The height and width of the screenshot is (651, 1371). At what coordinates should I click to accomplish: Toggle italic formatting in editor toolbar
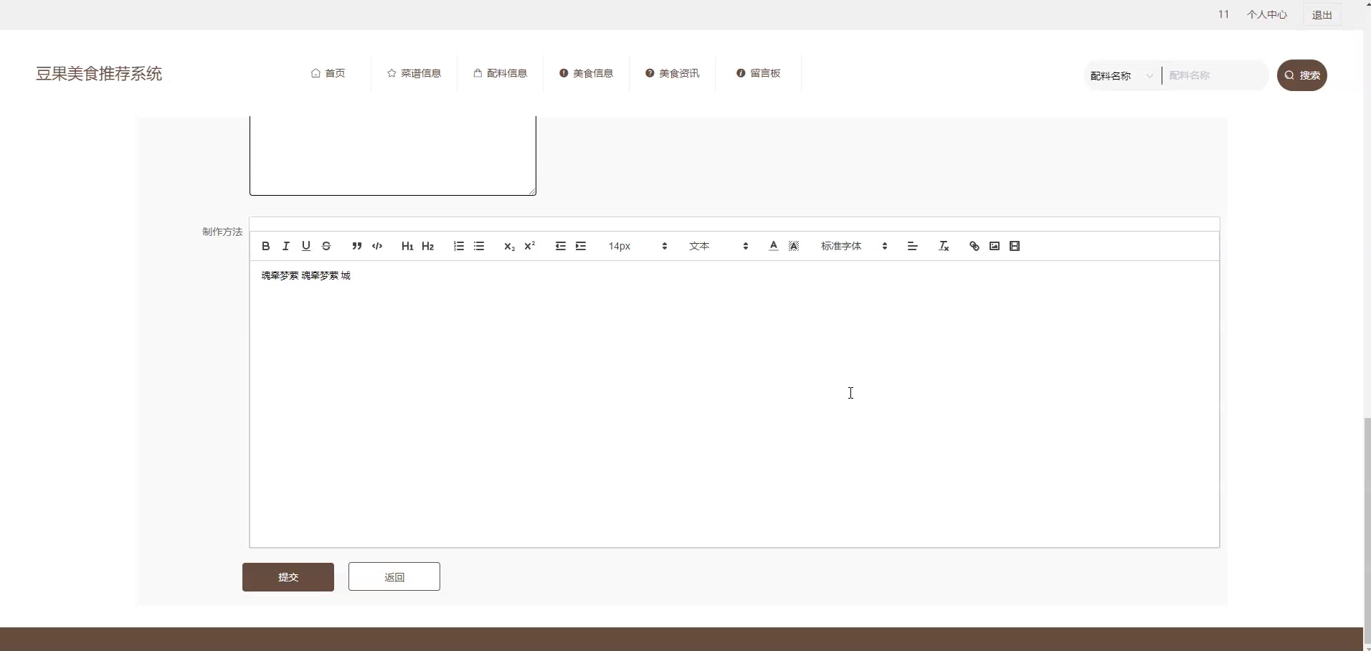[x=286, y=246]
